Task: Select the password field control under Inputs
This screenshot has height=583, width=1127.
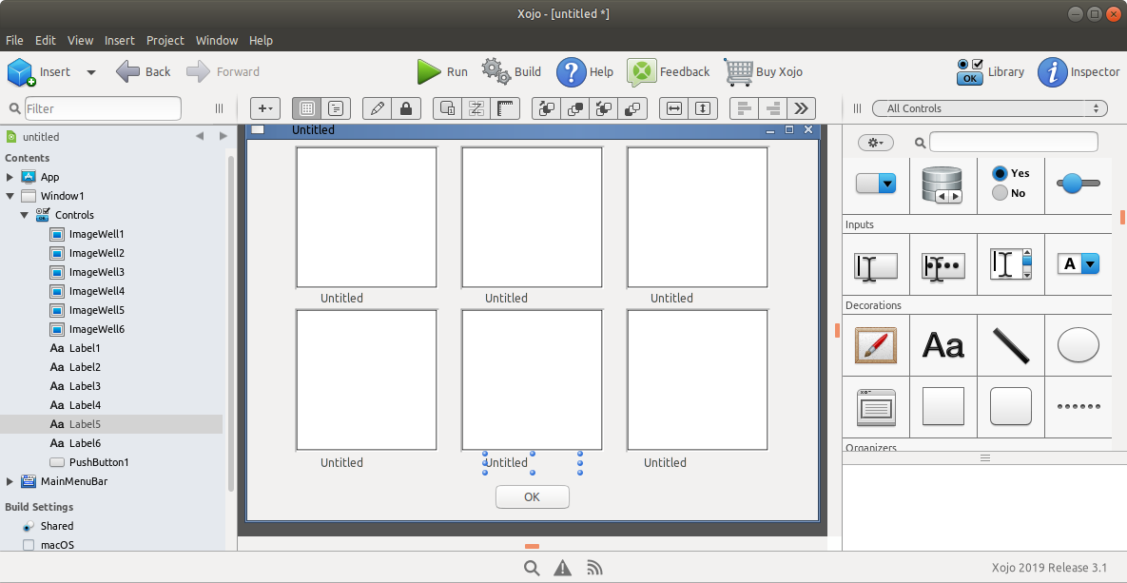Action: coord(943,265)
